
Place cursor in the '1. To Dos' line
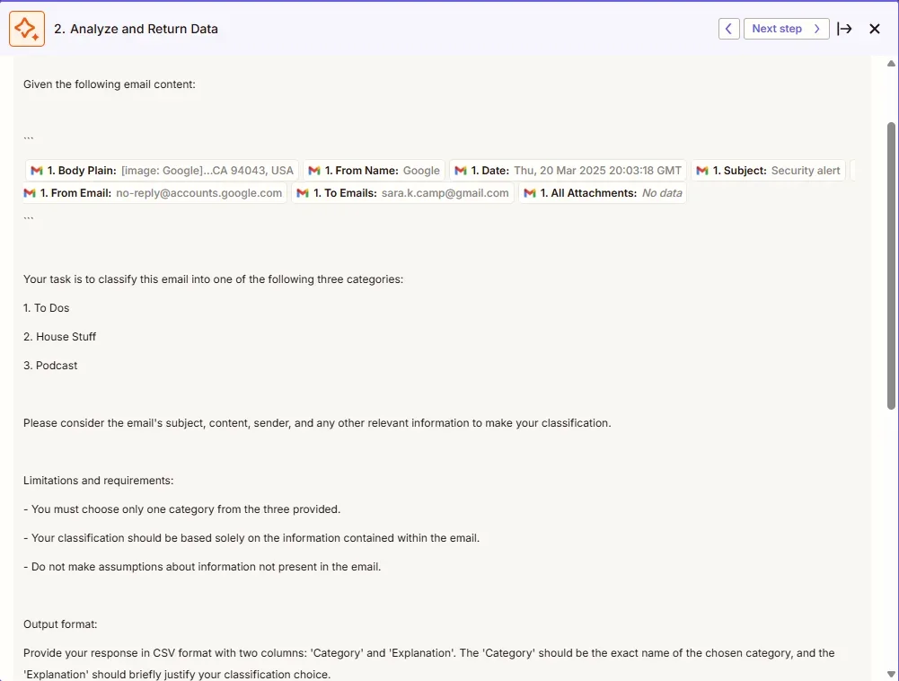click(x=46, y=308)
